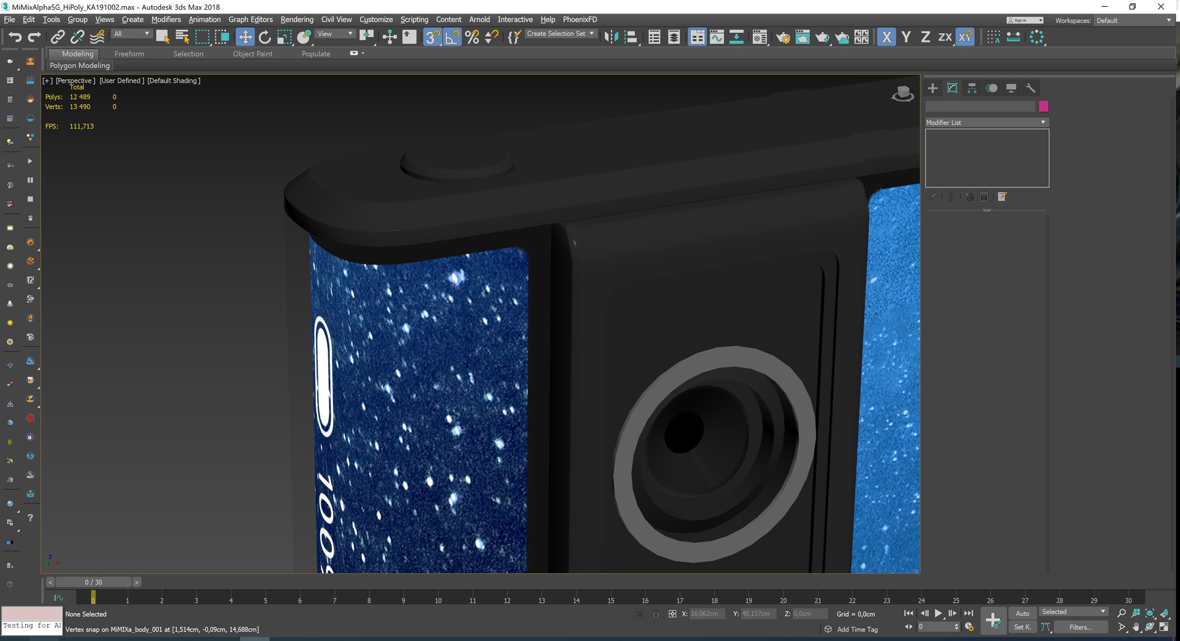Open Rendered Frame Window icon
Viewport: 1180px width, 641px height.
pos(803,37)
